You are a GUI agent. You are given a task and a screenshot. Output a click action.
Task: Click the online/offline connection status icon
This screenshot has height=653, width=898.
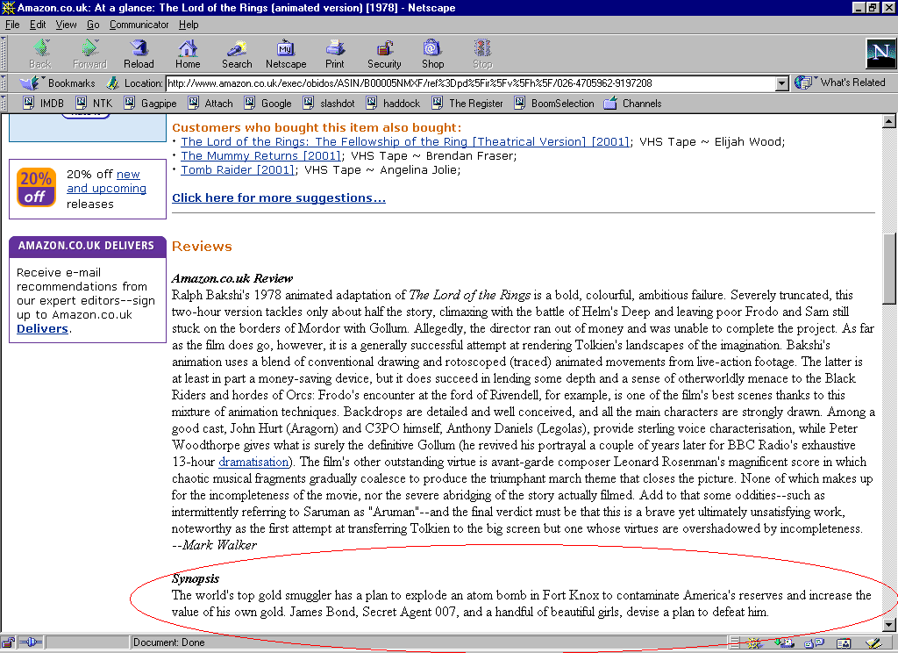coord(31,642)
